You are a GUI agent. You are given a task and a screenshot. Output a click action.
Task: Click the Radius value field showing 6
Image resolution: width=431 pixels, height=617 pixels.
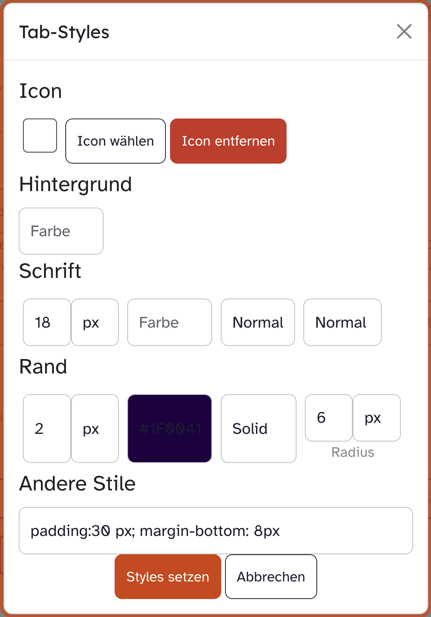(329, 418)
